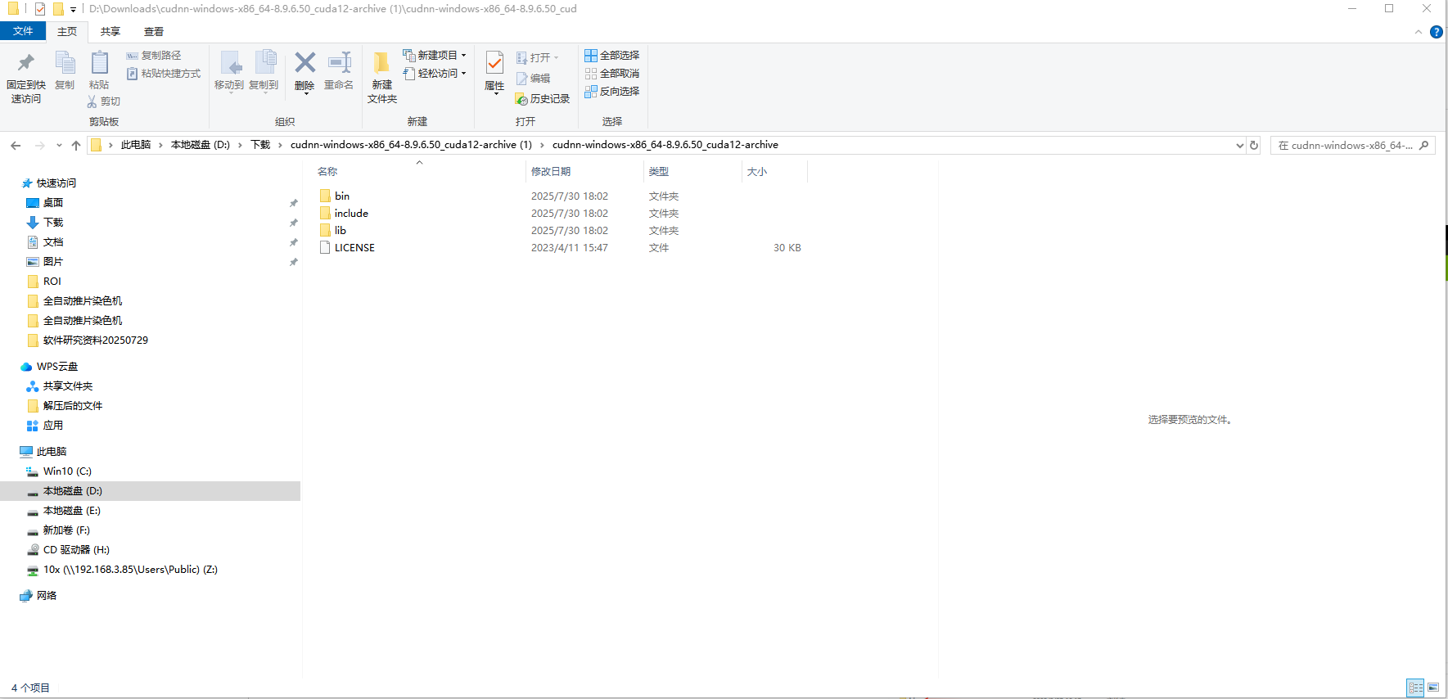Go up one folder level arrow
Viewport: 1448px width, 699px height.
tap(76, 145)
